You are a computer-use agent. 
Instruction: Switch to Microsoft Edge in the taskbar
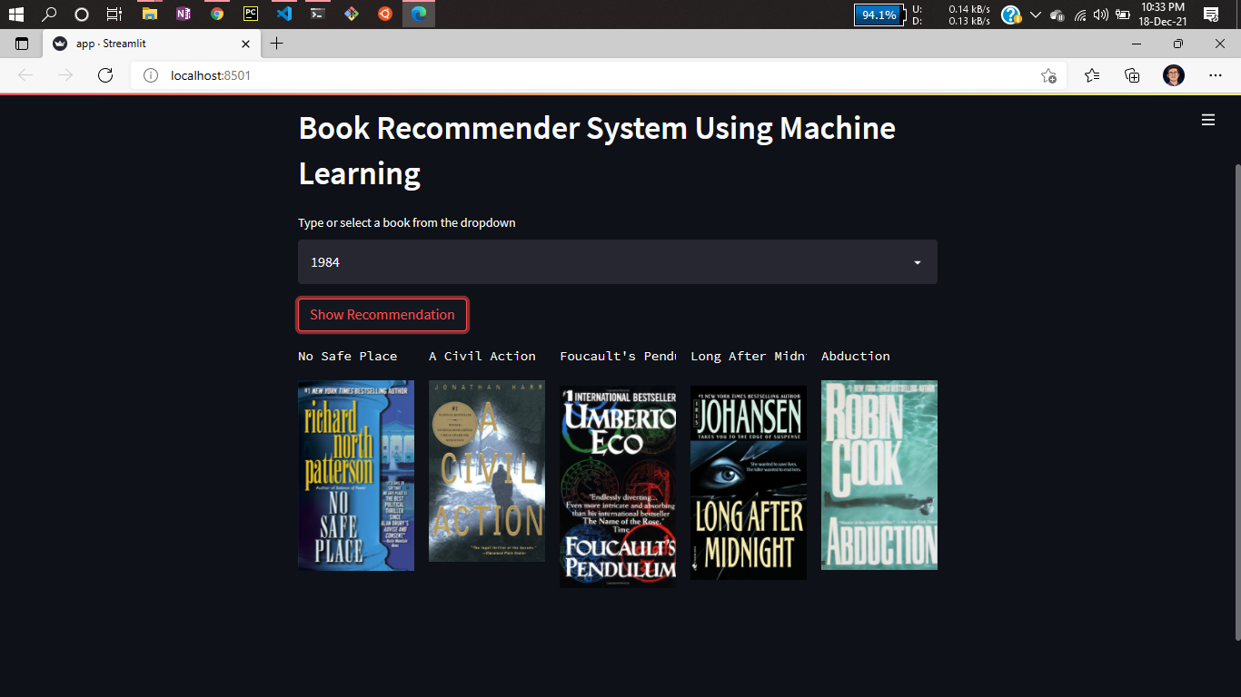pos(419,15)
